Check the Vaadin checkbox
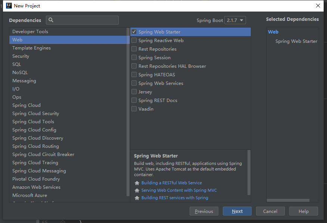Screen dimensions: 327x223 (134, 109)
